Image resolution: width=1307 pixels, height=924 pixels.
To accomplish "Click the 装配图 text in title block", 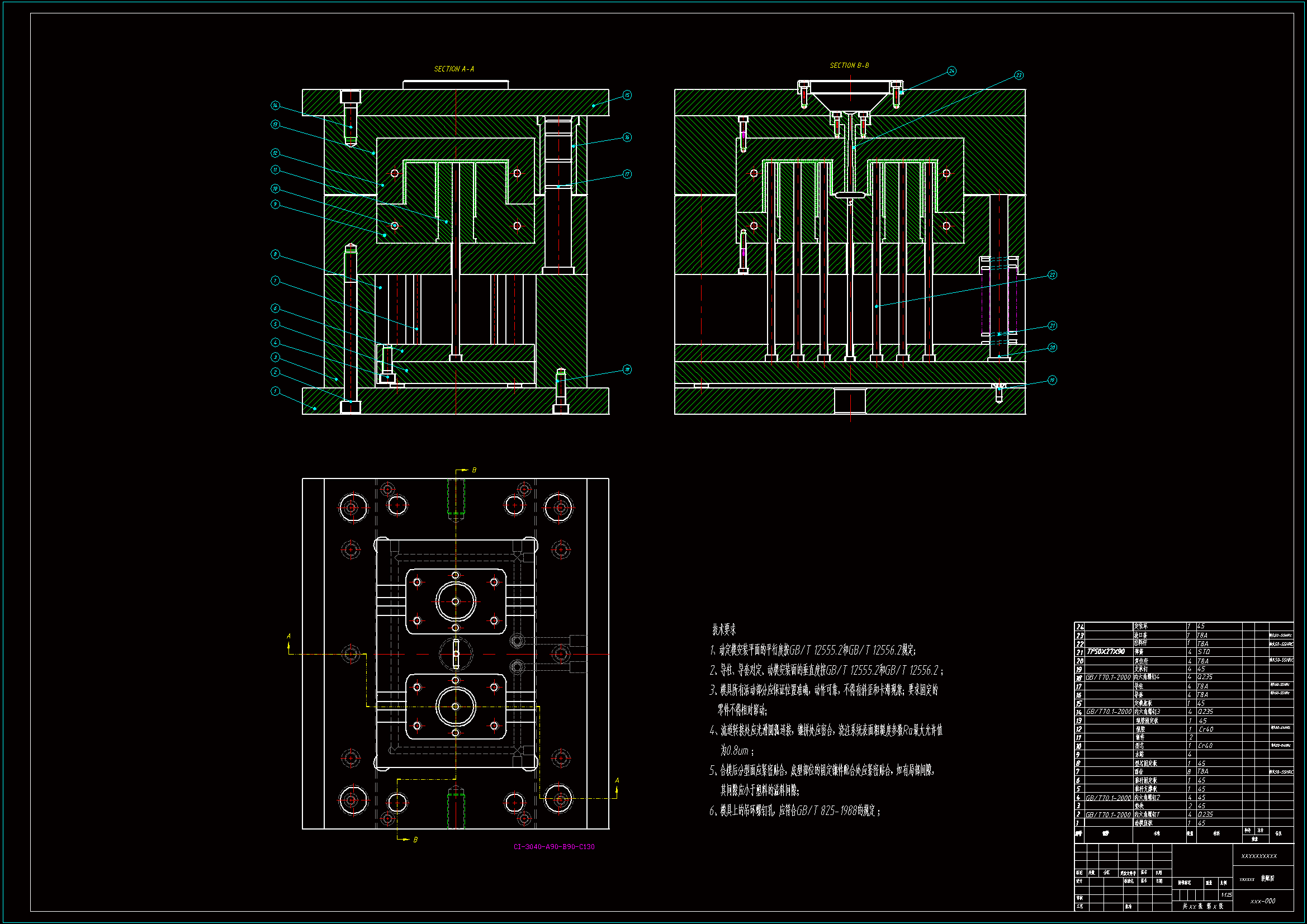I will (x=1267, y=879).
